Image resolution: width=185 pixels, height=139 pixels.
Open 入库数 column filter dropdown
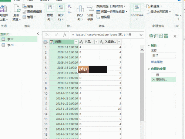pyautogui.click(x=119, y=42)
